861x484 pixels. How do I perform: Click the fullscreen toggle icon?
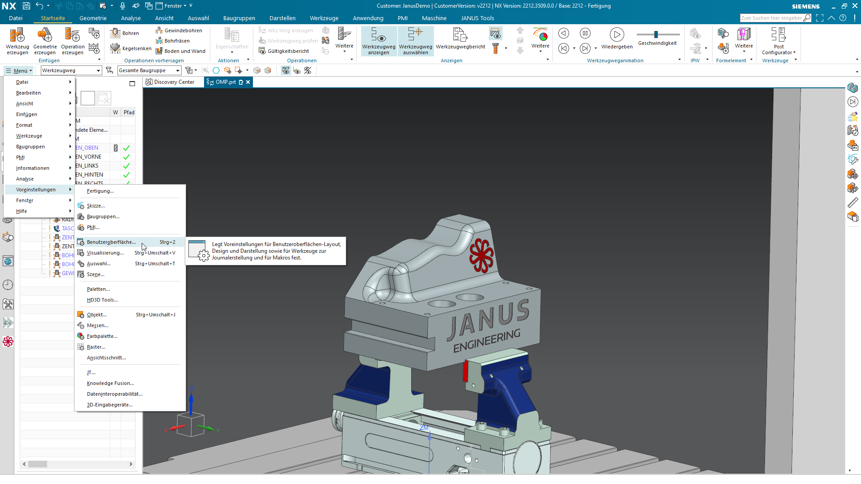click(x=820, y=18)
